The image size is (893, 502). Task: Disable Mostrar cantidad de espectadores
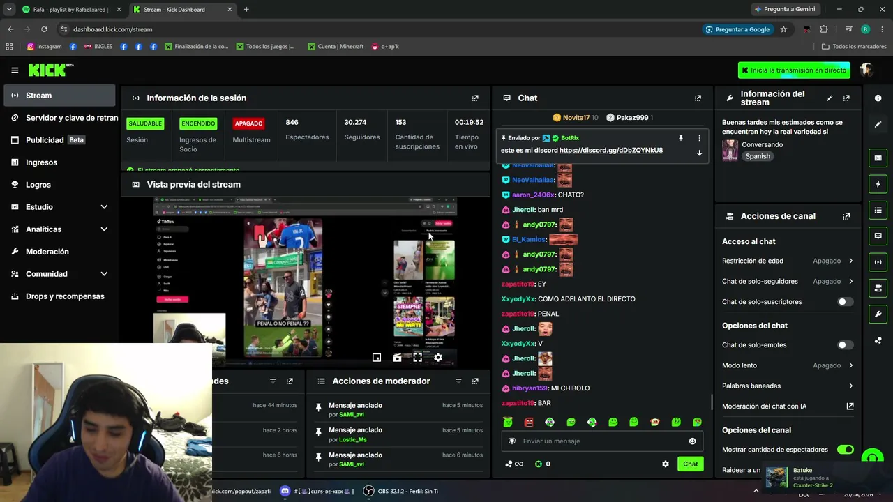[845, 450]
